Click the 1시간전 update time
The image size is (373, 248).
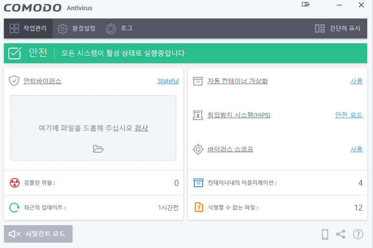[x=168, y=208]
